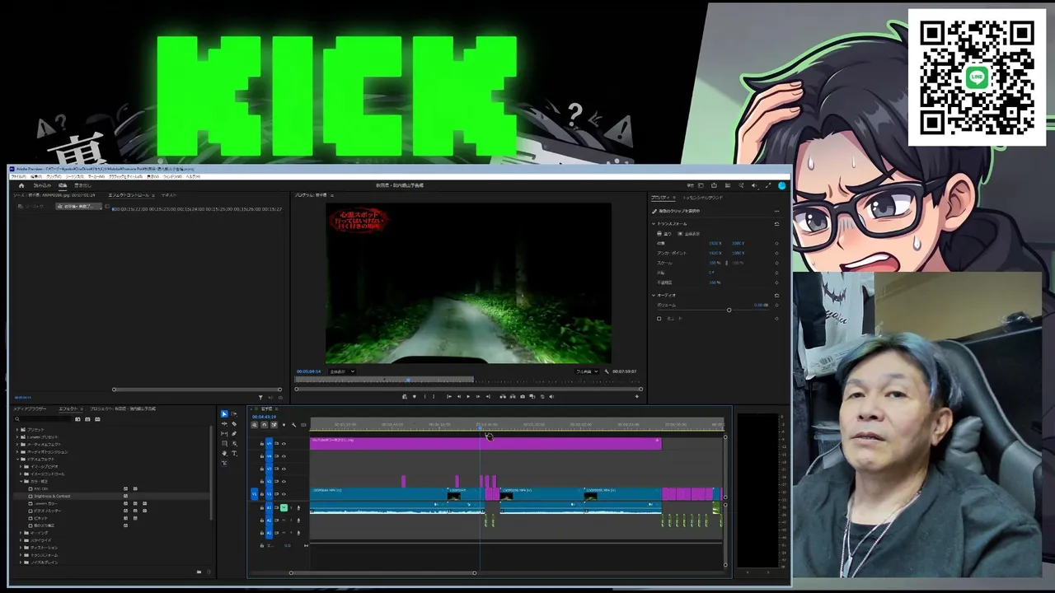Select the Type tool
Screen dimensions: 1055x593
[x=234, y=453]
